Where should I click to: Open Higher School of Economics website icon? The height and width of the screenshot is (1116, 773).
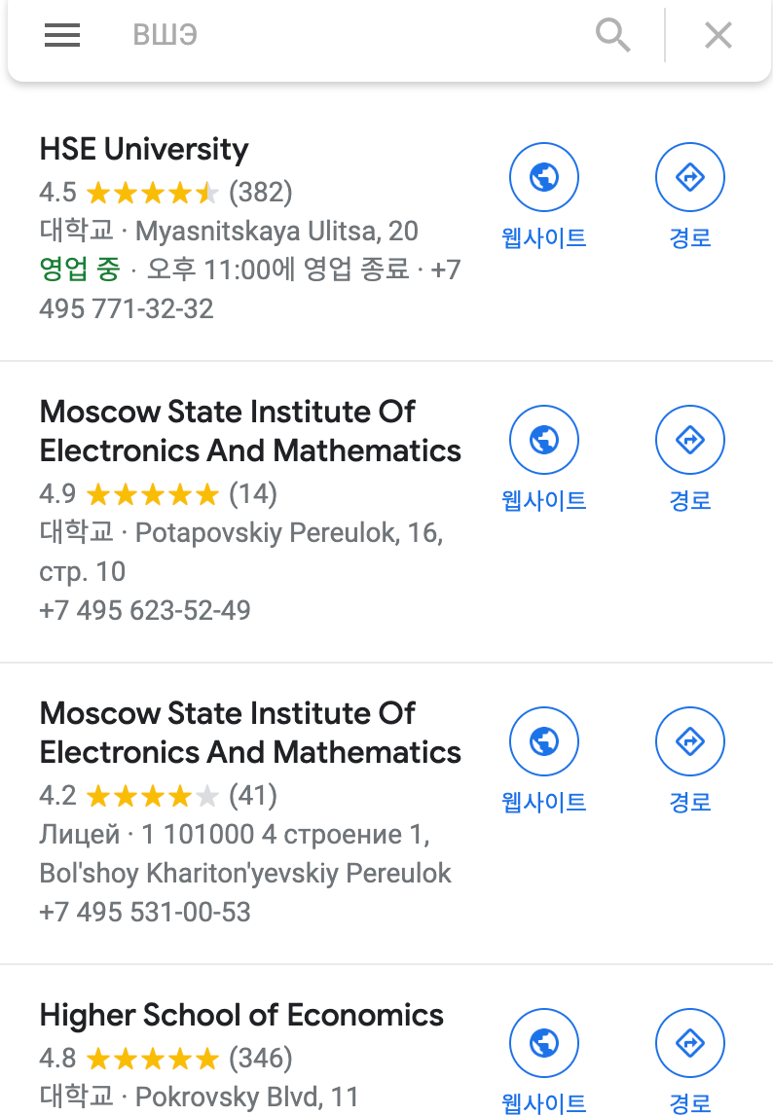pos(544,1043)
